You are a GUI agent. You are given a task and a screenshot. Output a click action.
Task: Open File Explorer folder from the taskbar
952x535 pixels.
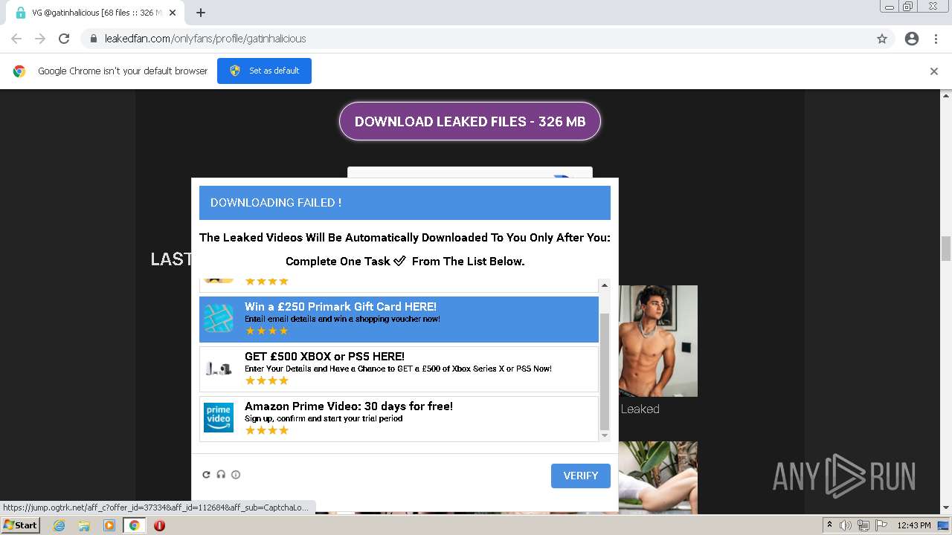click(84, 525)
